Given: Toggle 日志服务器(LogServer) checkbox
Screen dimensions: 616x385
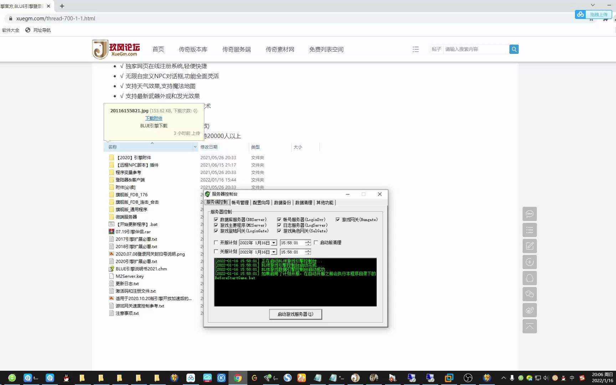Looking at the screenshot, I should point(279,225).
